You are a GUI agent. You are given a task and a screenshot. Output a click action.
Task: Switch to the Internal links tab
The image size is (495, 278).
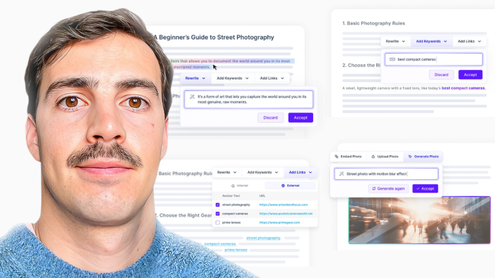(x=239, y=186)
